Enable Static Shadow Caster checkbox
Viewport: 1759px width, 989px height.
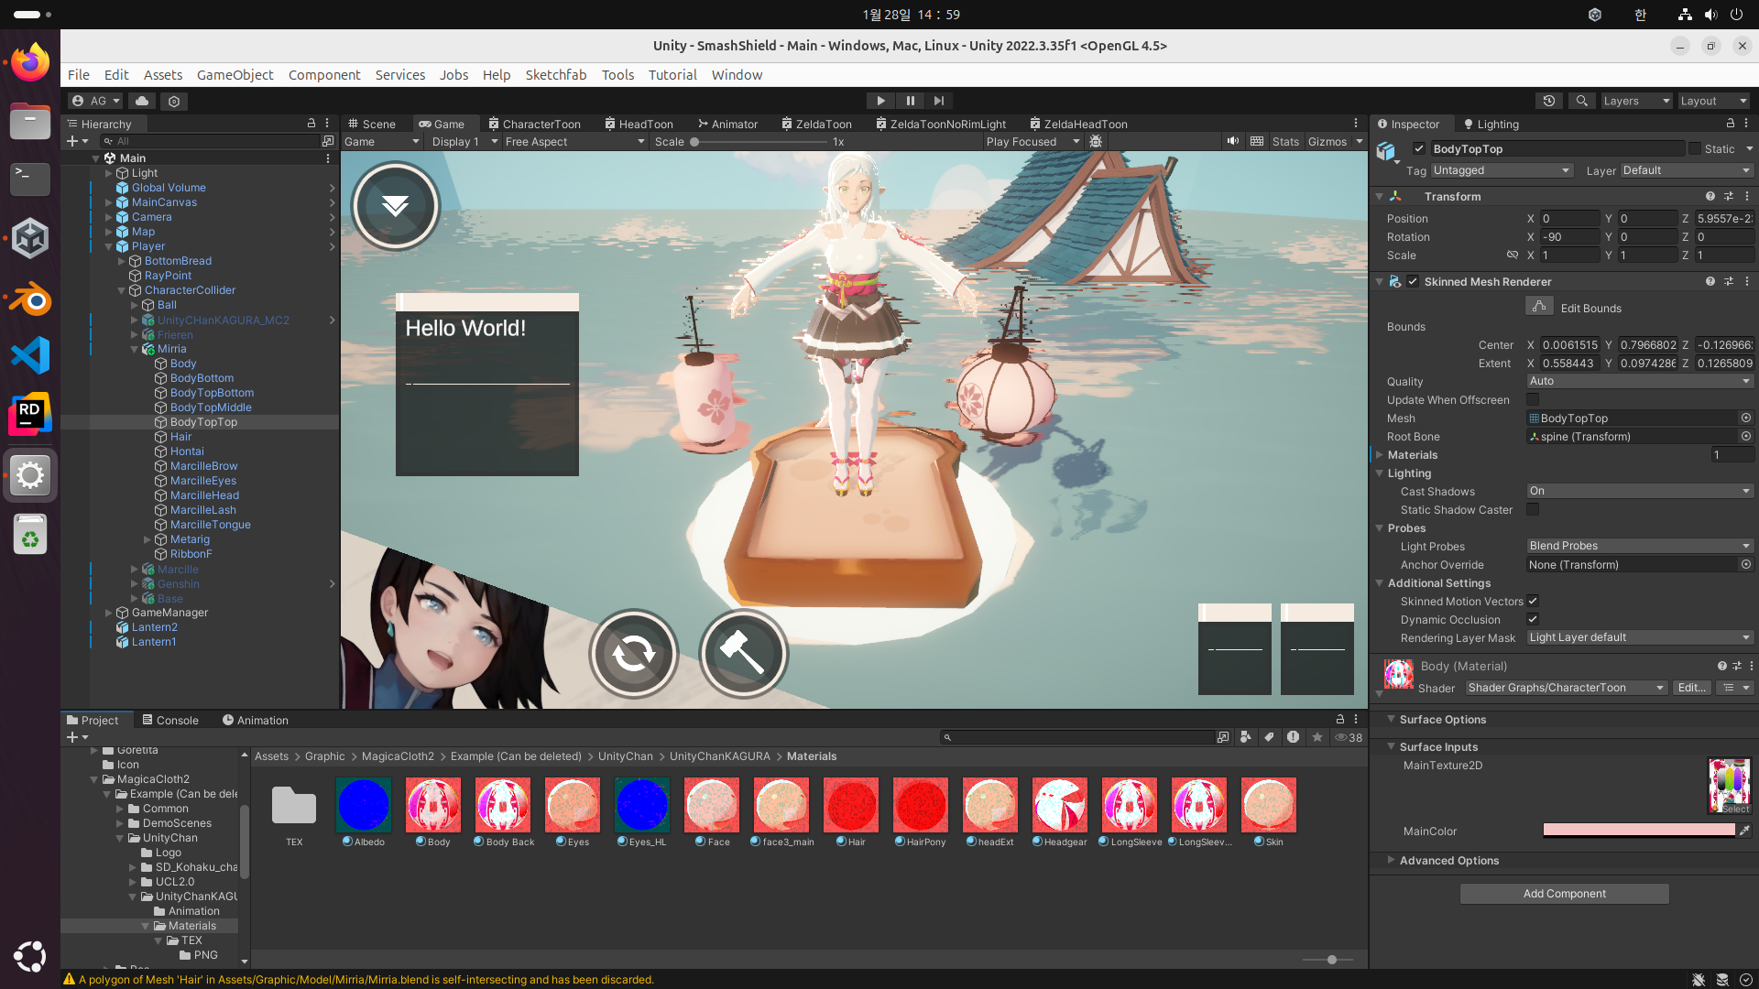(x=1533, y=509)
